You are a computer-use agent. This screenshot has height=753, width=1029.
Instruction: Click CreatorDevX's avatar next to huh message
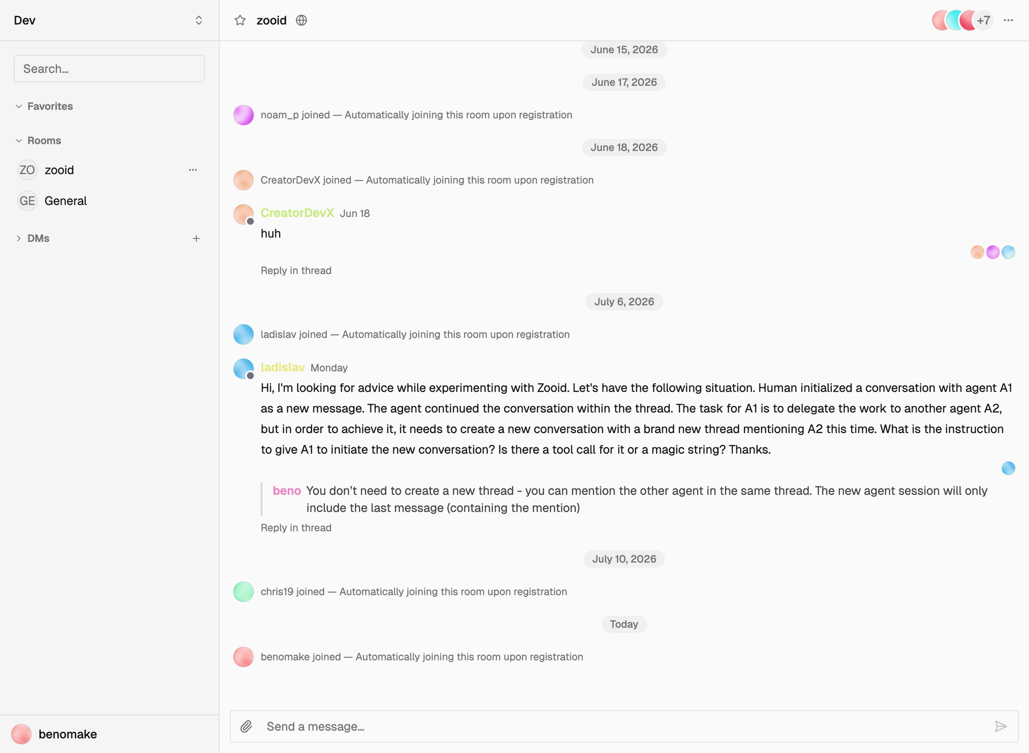243,214
